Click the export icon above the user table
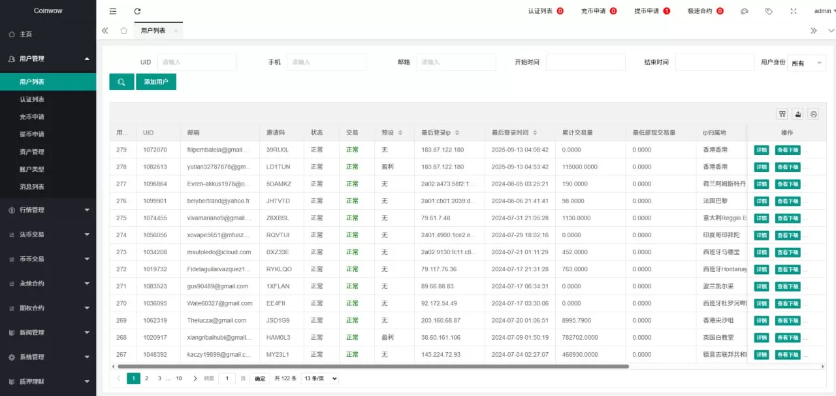 point(797,114)
